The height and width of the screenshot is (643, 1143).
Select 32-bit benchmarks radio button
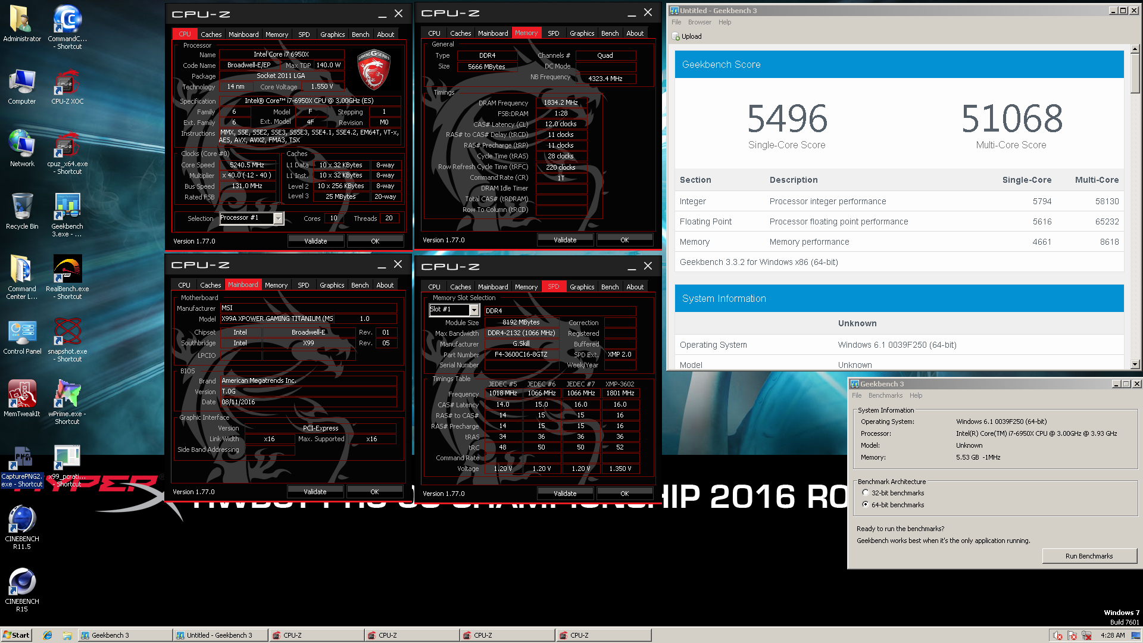pyautogui.click(x=866, y=493)
